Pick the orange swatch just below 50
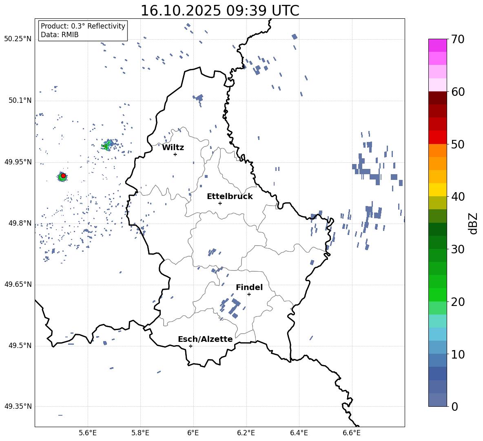 click(x=437, y=150)
